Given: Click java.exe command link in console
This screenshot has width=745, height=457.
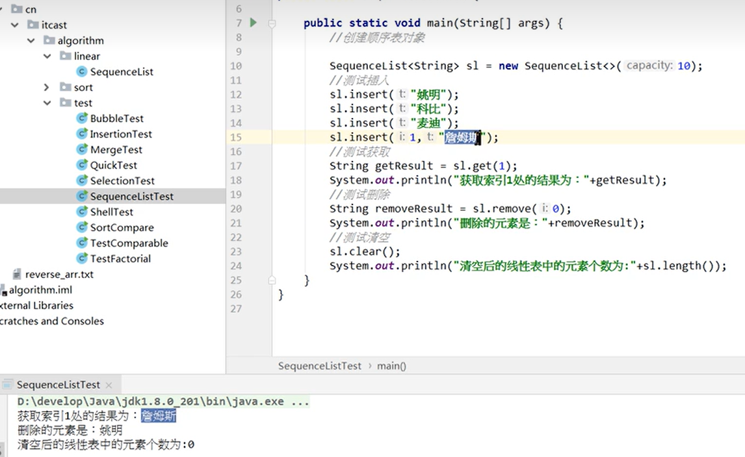Looking at the screenshot, I should pyautogui.click(x=163, y=401).
